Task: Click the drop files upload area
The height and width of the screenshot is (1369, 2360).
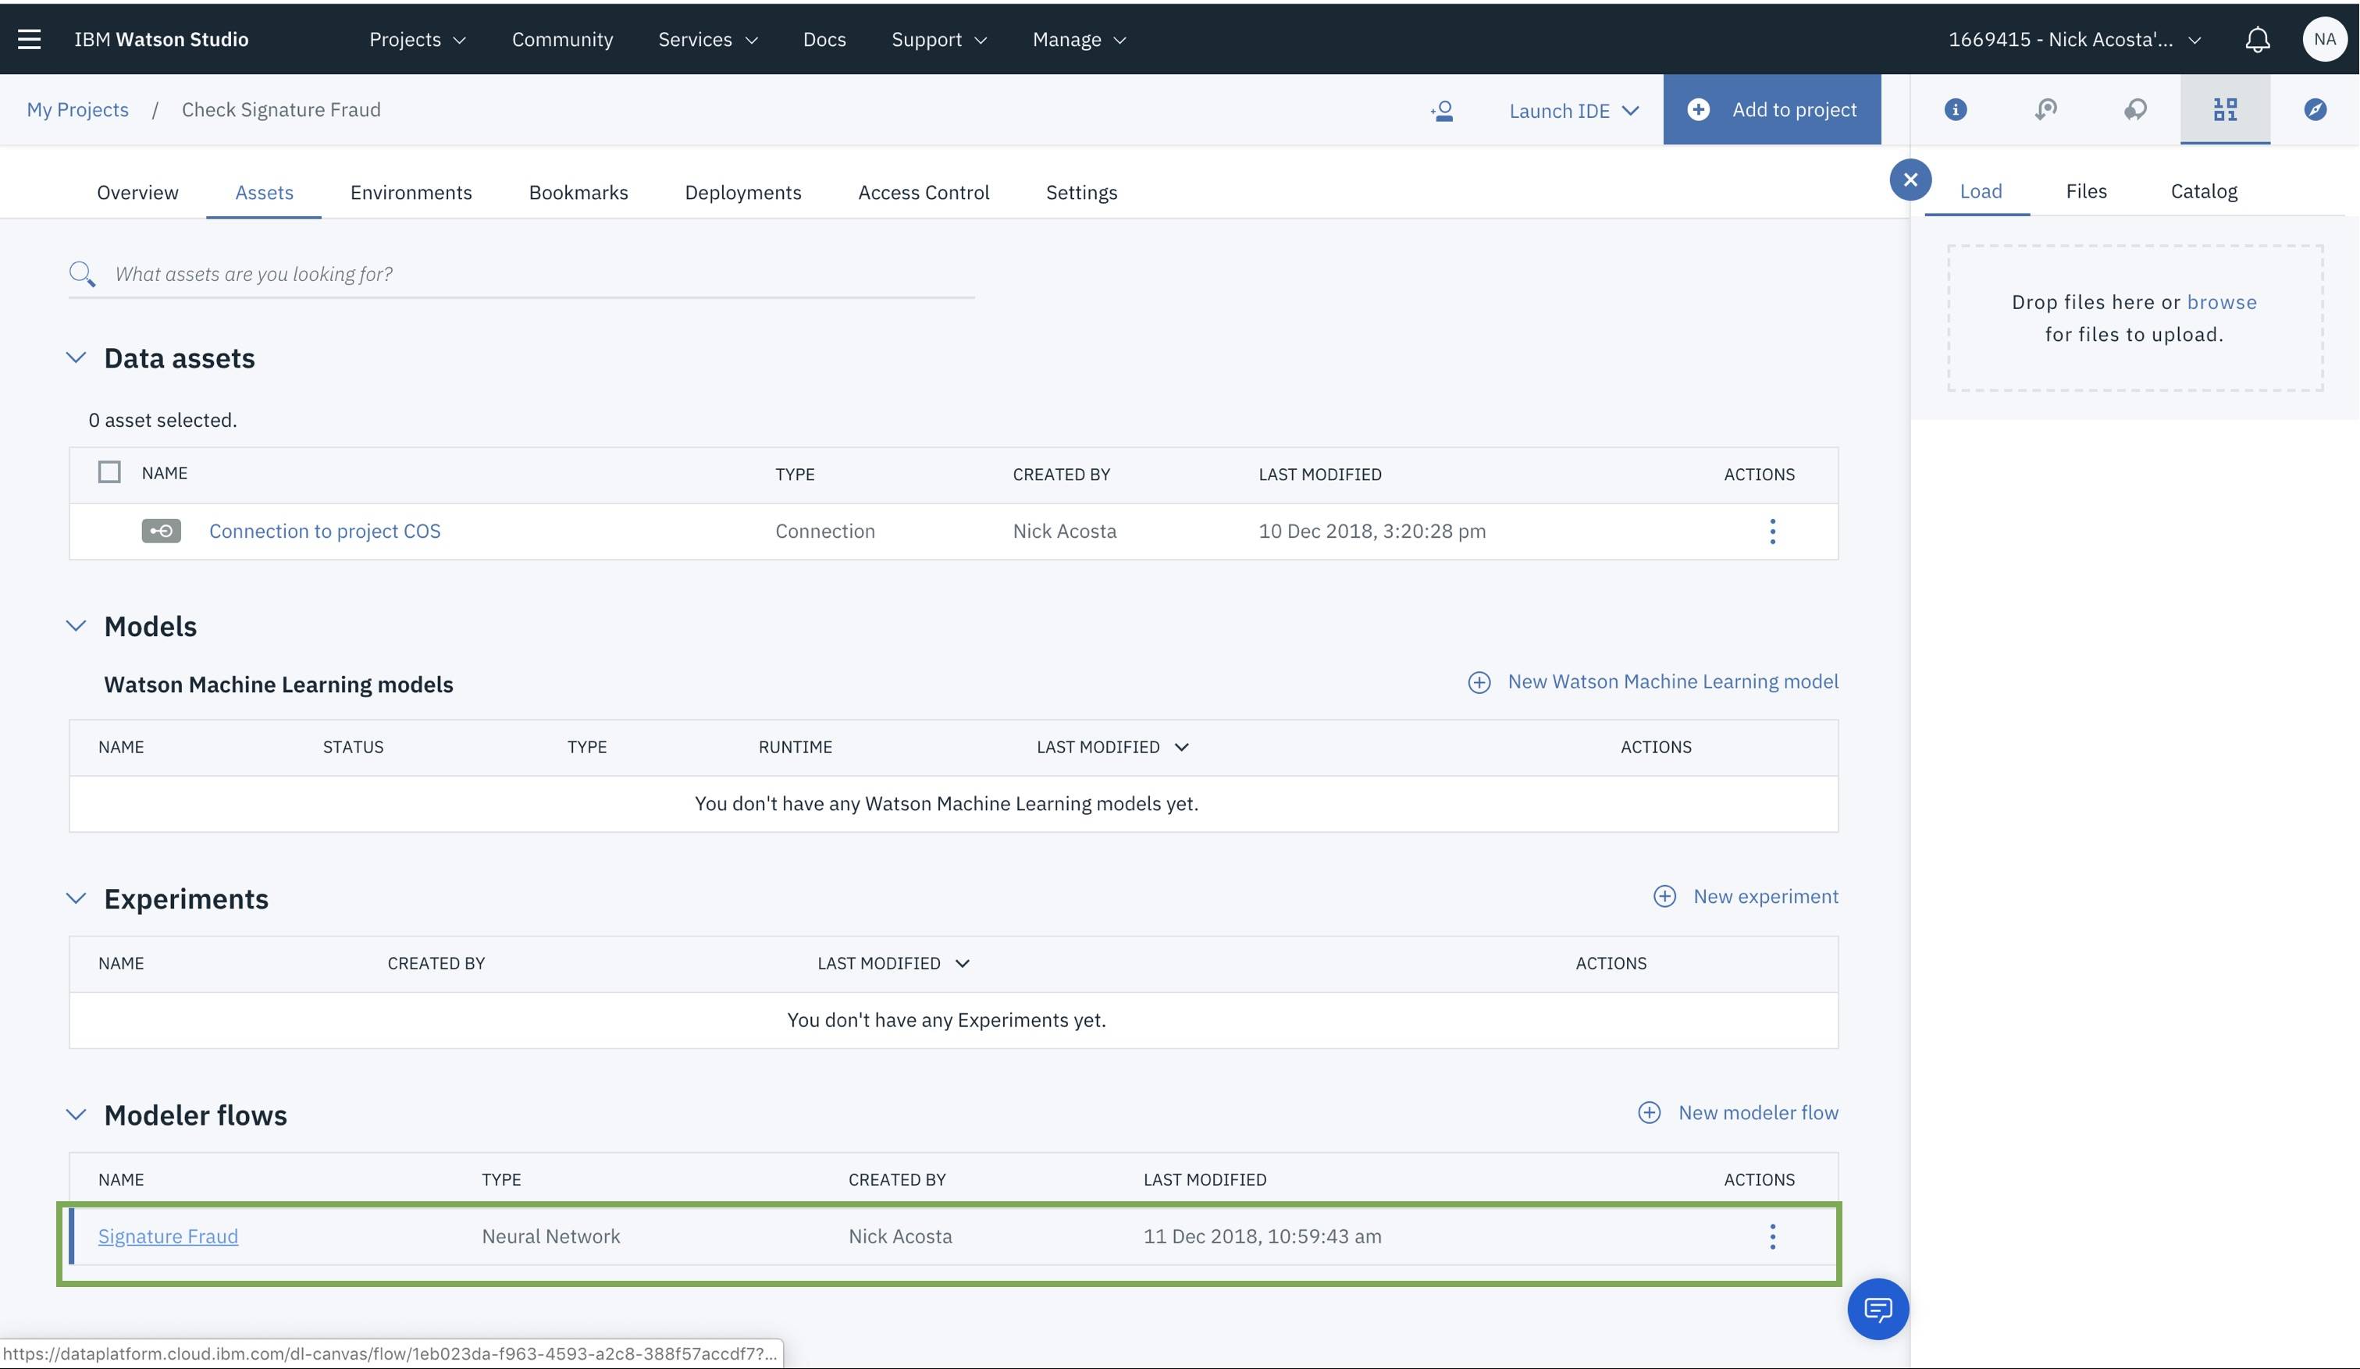Action: tap(2134, 318)
